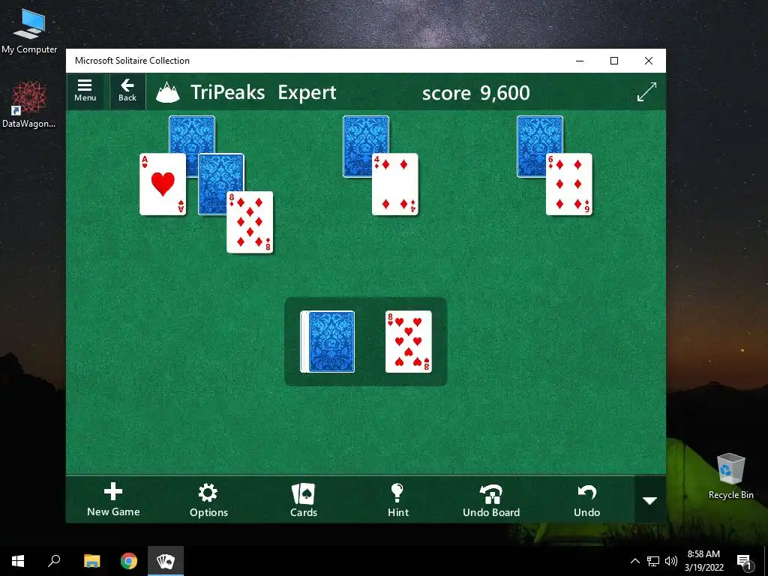Screen dimensions: 768x576
Task: Play the 6 of Diamonds card
Action: (x=569, y=184)
